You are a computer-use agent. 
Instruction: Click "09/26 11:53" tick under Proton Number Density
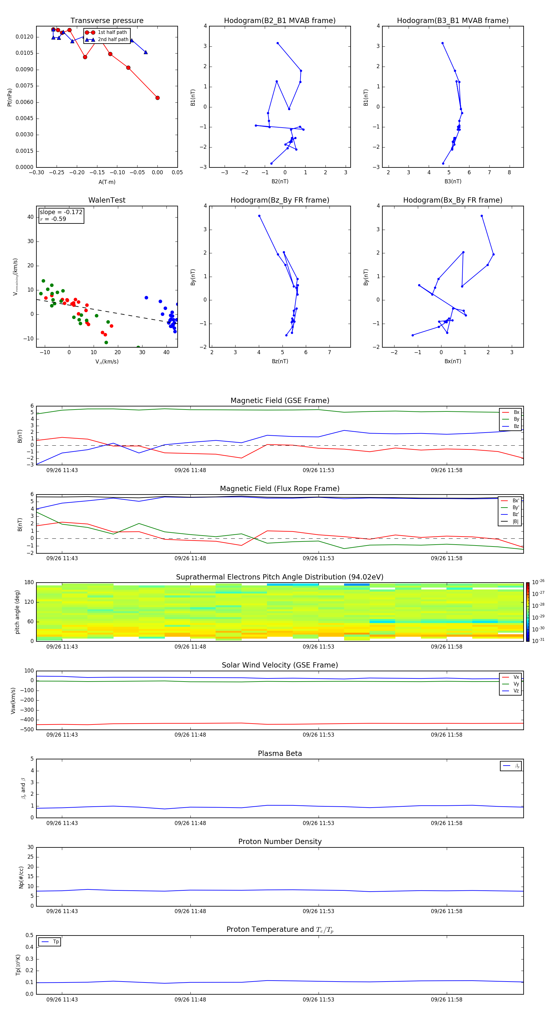319,911
